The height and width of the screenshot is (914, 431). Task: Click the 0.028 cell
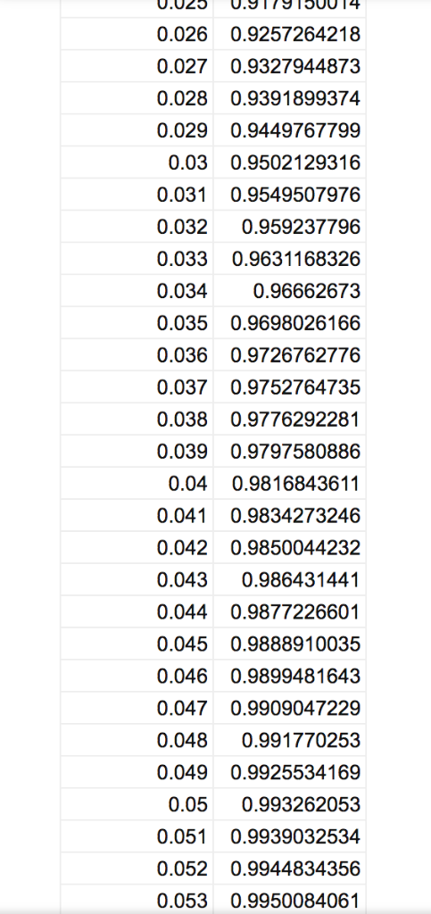(137, 98)
